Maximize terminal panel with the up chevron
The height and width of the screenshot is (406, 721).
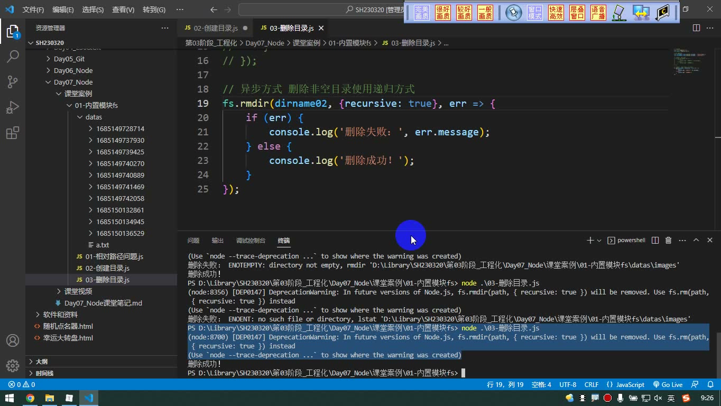[696, 240]
